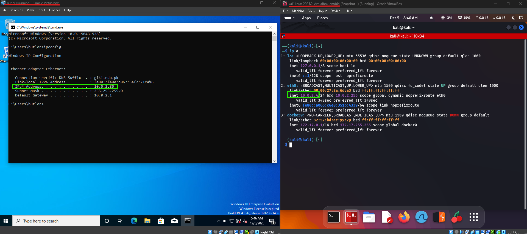The height and width of the screenshot is (234, 527).
Task: Open Cherrytree from Kali dock
Action: [456, 217]
